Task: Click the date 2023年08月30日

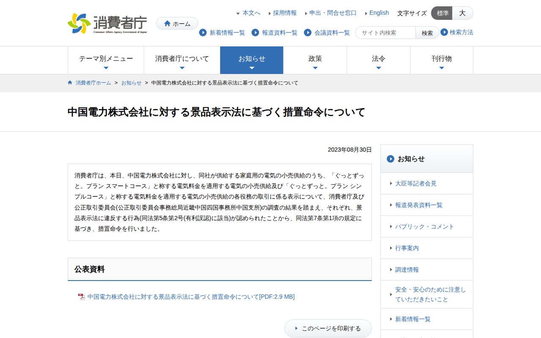Action: click(350, 150)
